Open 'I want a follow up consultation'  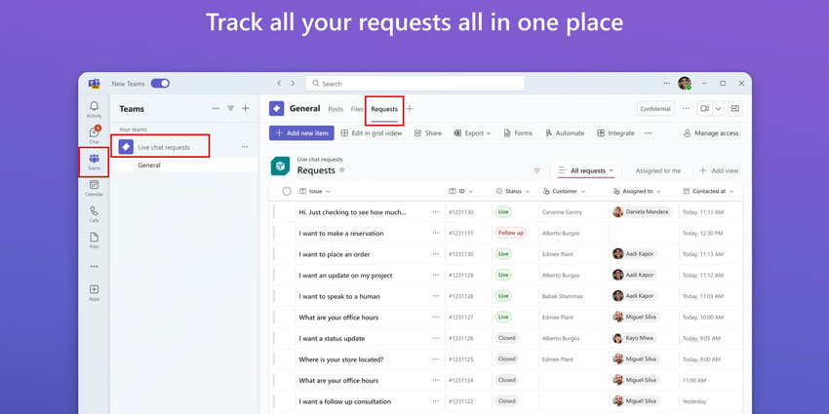[344, 401]
